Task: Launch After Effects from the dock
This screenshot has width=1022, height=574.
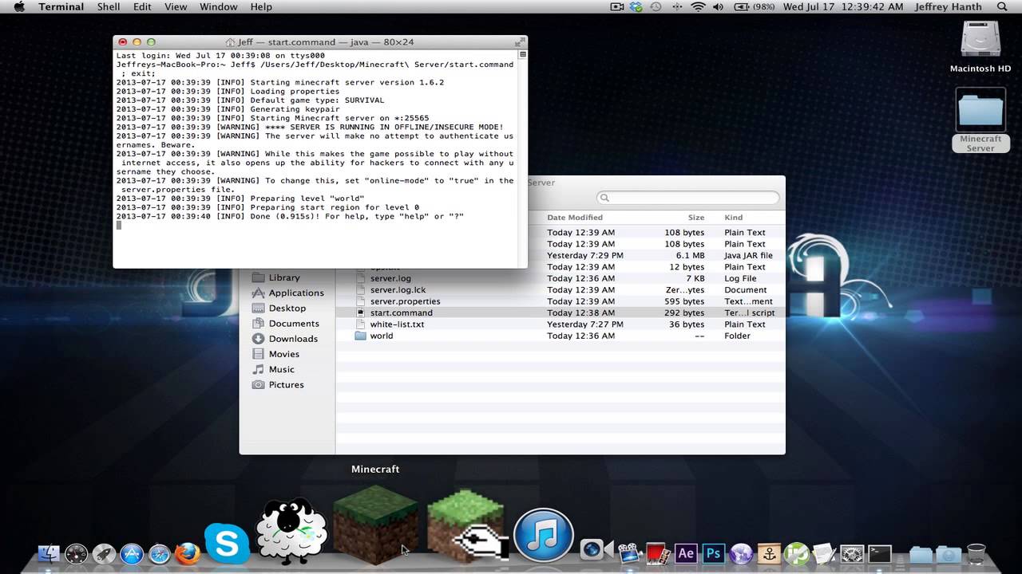Action: click(x=685, y=553)
